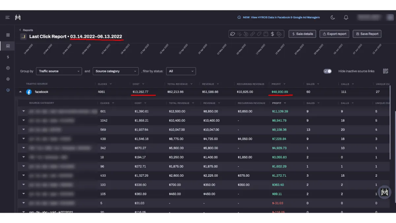This screenshot has height=223, width=396.
Task: Go back to Reports breadcrumb
Action: point(26,30)
